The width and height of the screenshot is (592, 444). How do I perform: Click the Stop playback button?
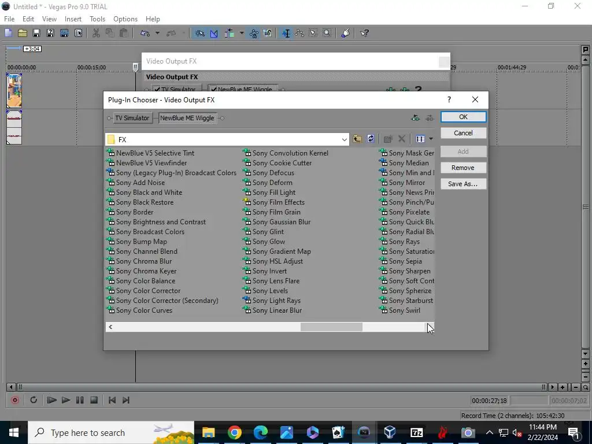click(x=94, y=400)
